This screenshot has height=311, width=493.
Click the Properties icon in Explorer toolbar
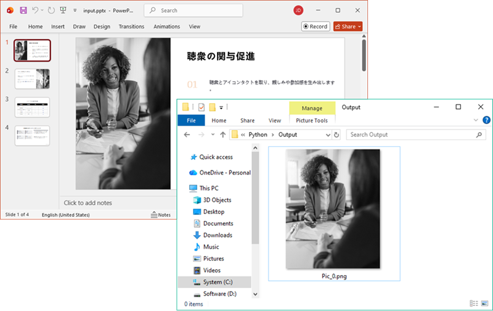coord(202,107)
